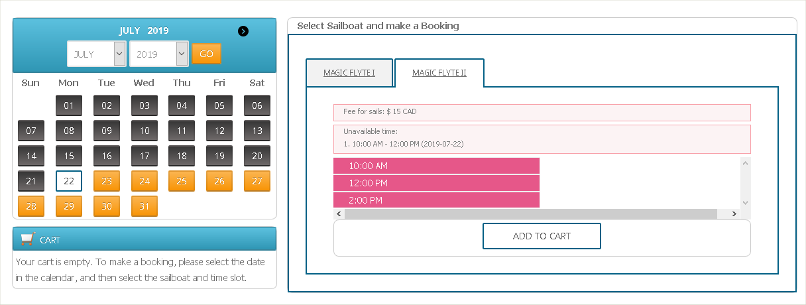Click the horizontal scrollbar left arrow
Image resolution: width=806 pixels, height=305 pixels.
point(339,213)
